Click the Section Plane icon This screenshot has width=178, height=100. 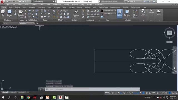(76, 12)
